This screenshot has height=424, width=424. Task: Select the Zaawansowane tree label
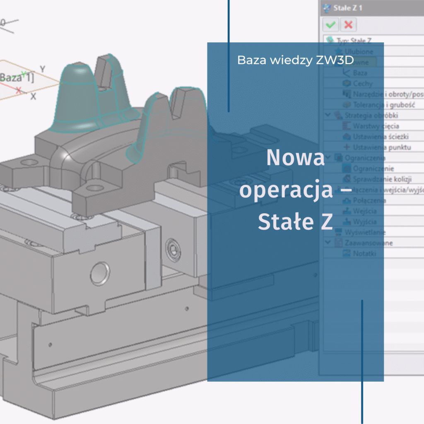coord(369,243)
